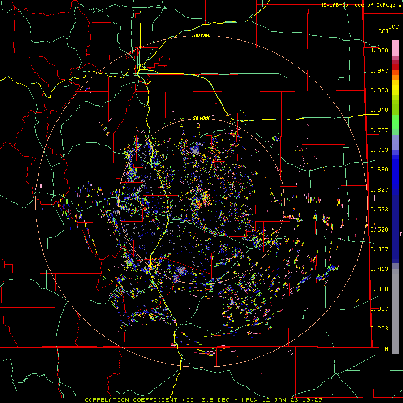Click the 0.680 value on color scale

(379, 169)
